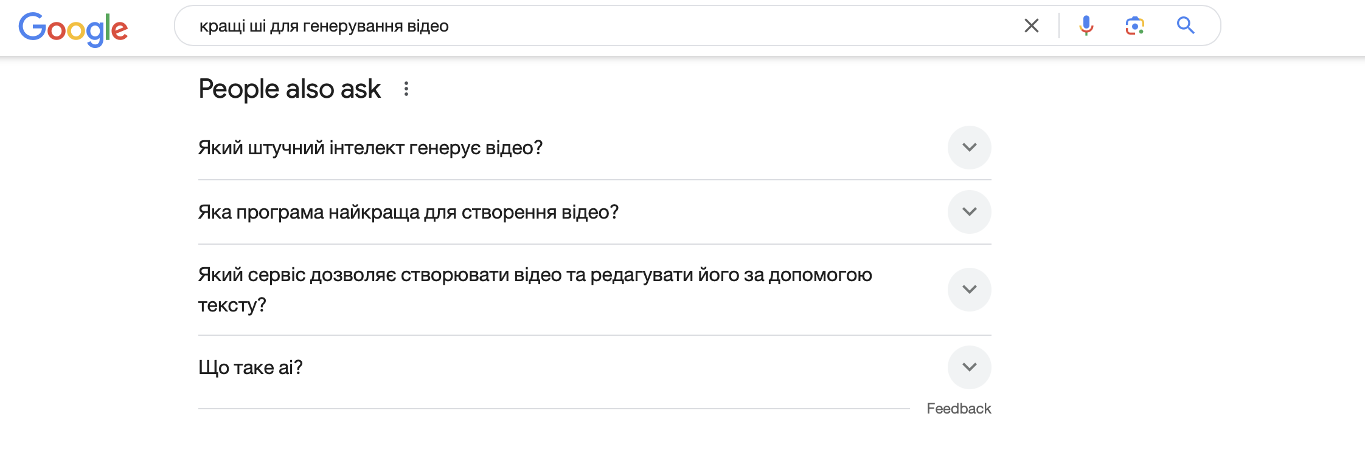1365x453 pixels.
Task: Click question text starting 'Який сервіс дозволяє створювати'
Action: (x=535, y=275)
